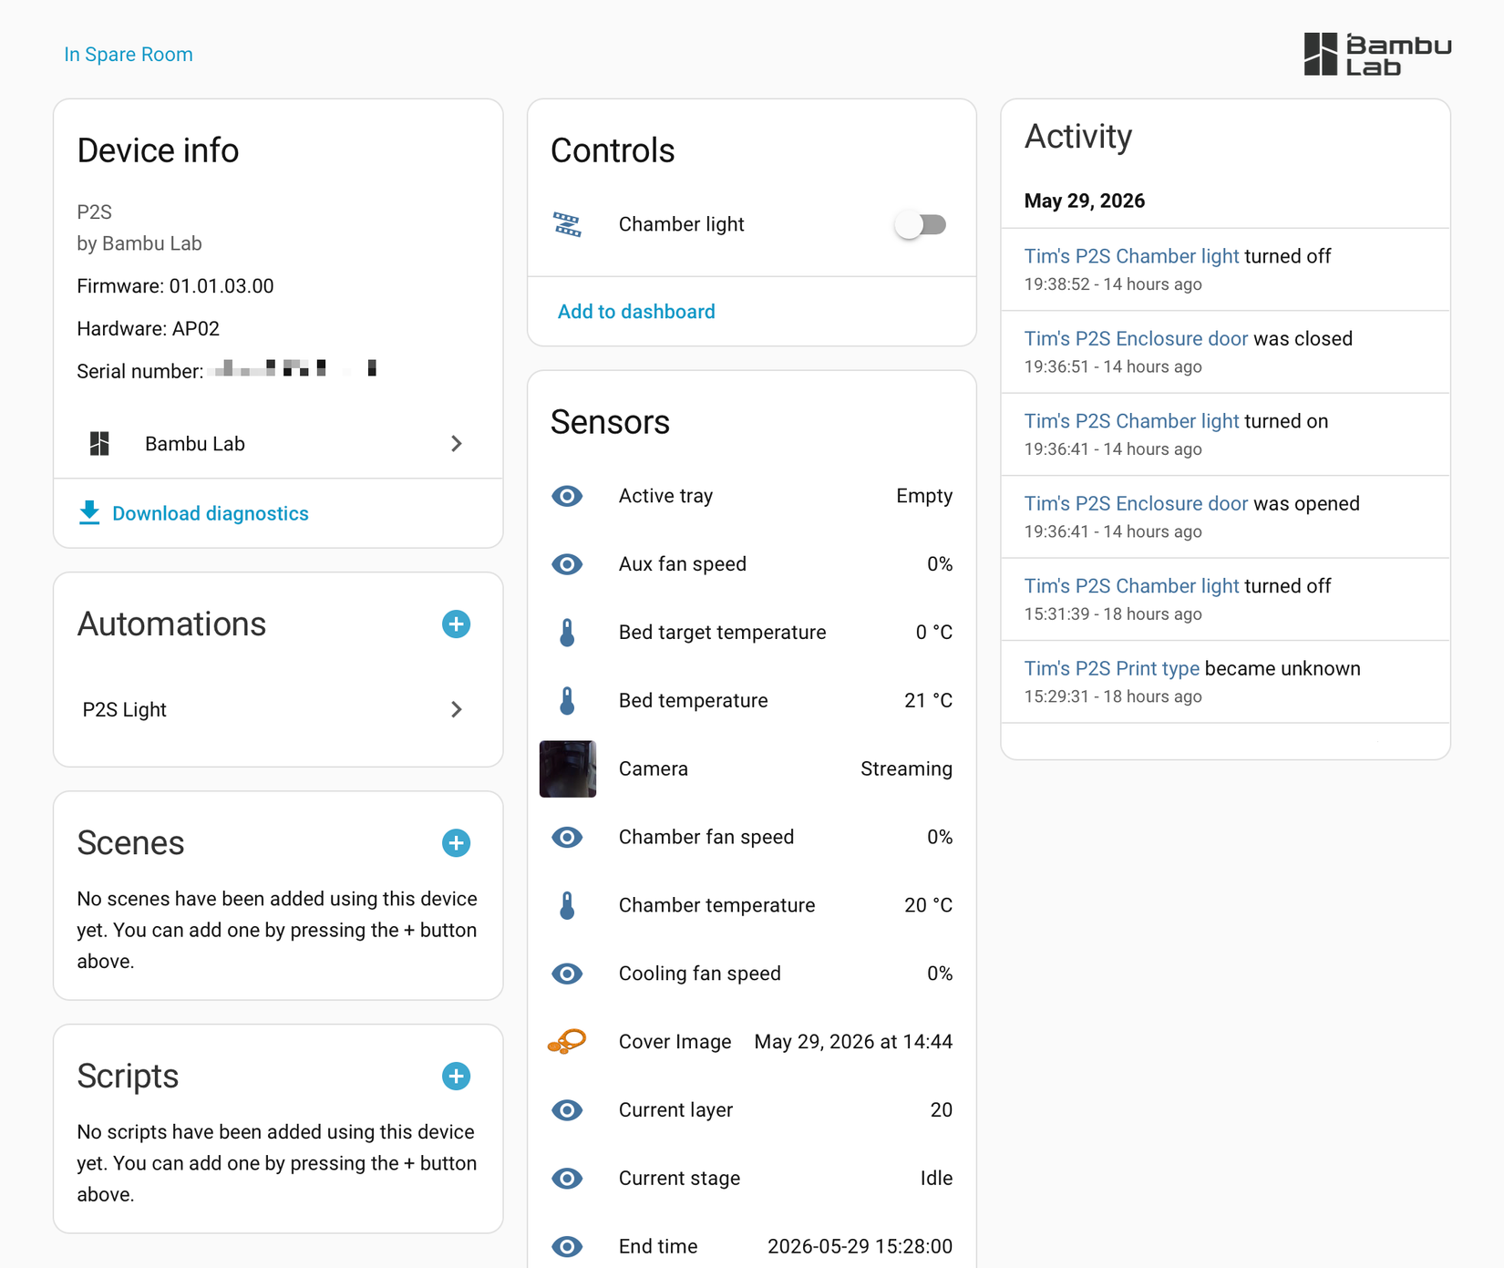Click the May 29, 2026 activity date header

pos(1085,201)
